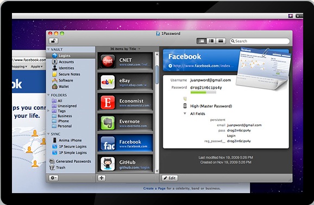Viewport: 314px width, 205px height.
Task: Click the reg_passwd__ field value
Action: click(x=238, y=141)
